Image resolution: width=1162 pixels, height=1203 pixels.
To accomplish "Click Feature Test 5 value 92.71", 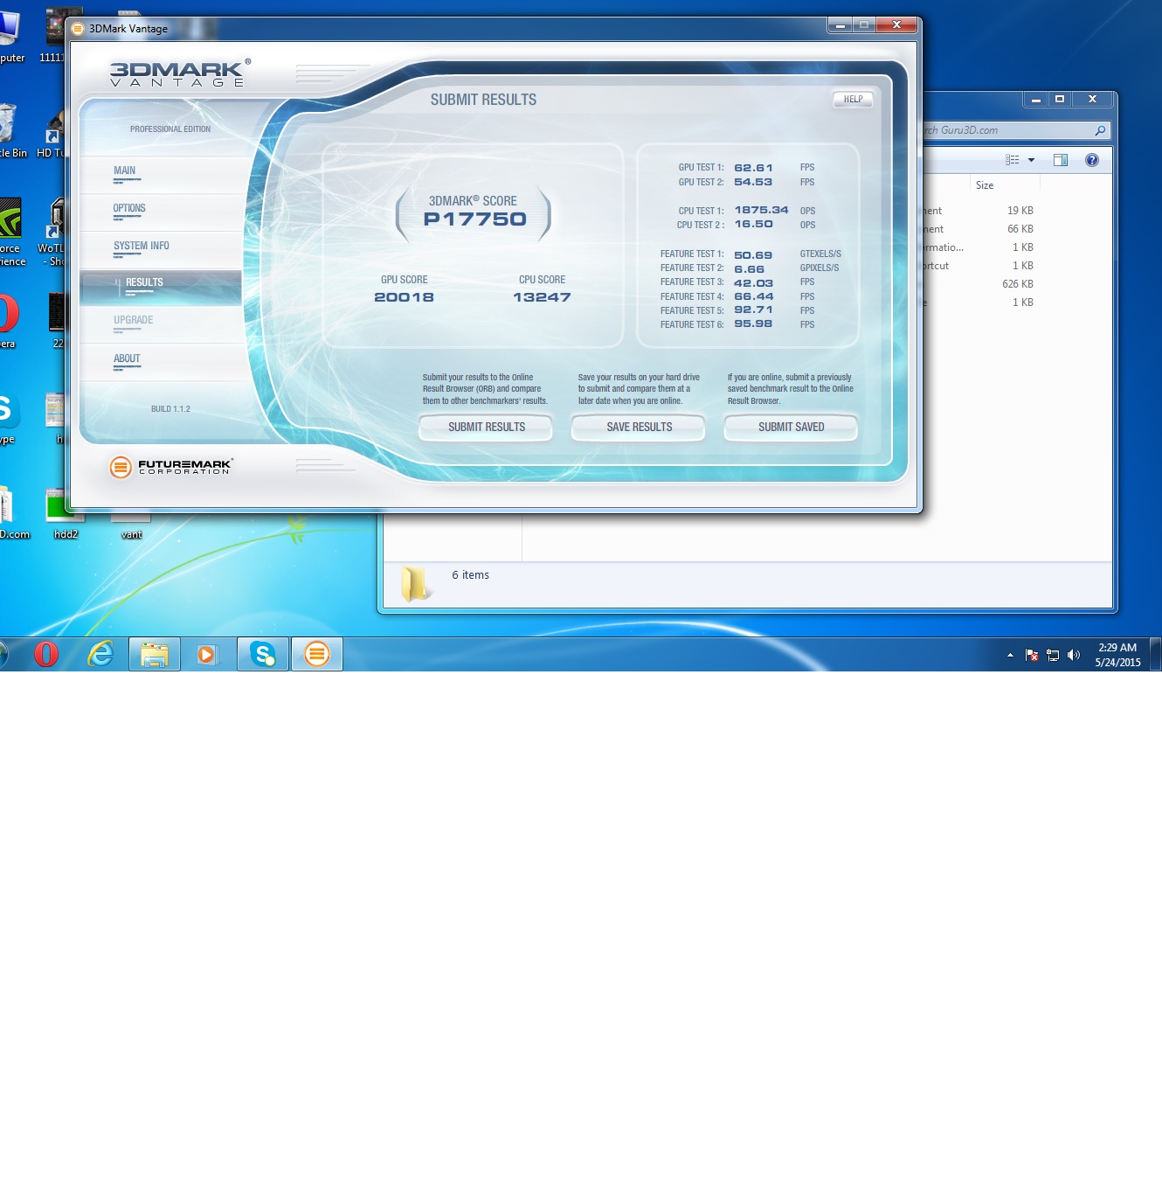I will click(x=753, y=309).
